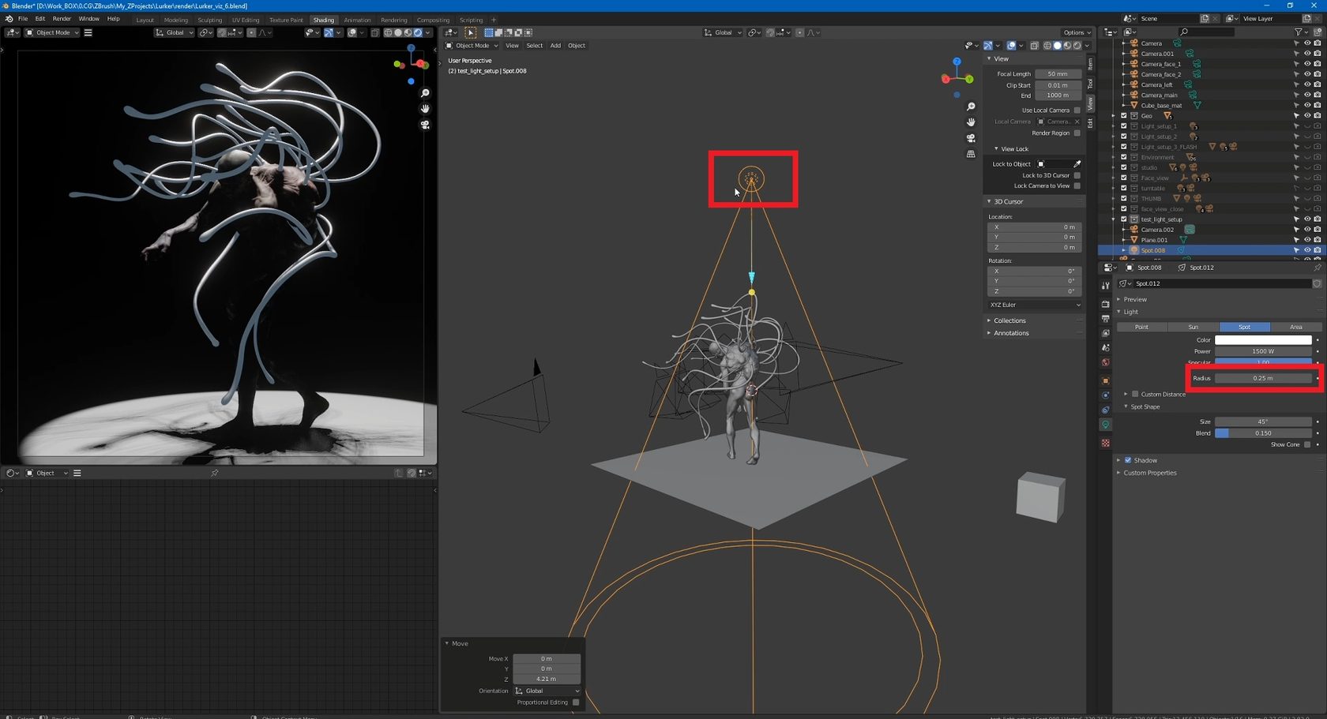Click the pan hand icon in right viewport
The image size is (1327, 719).
click(x=971, y=122)
